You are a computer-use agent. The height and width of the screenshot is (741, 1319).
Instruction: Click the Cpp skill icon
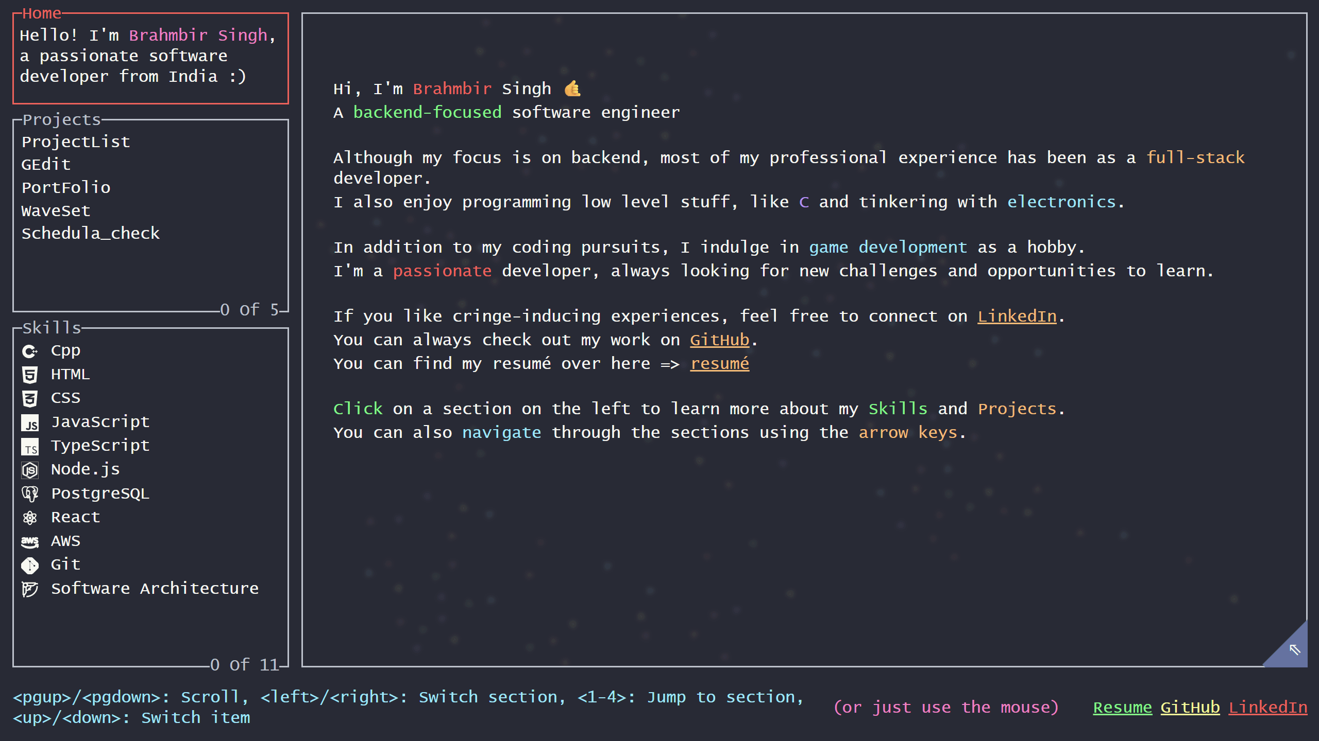point(30,351)
